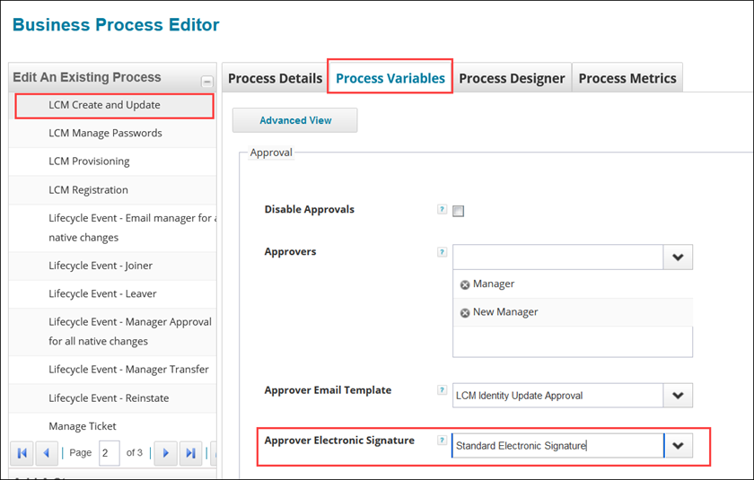Click help icon beside Approvers
This screenshot has height=480, width=754.
coord(442,252)
